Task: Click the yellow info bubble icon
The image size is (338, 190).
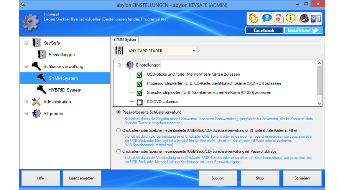Action: [x=291, y=18]
